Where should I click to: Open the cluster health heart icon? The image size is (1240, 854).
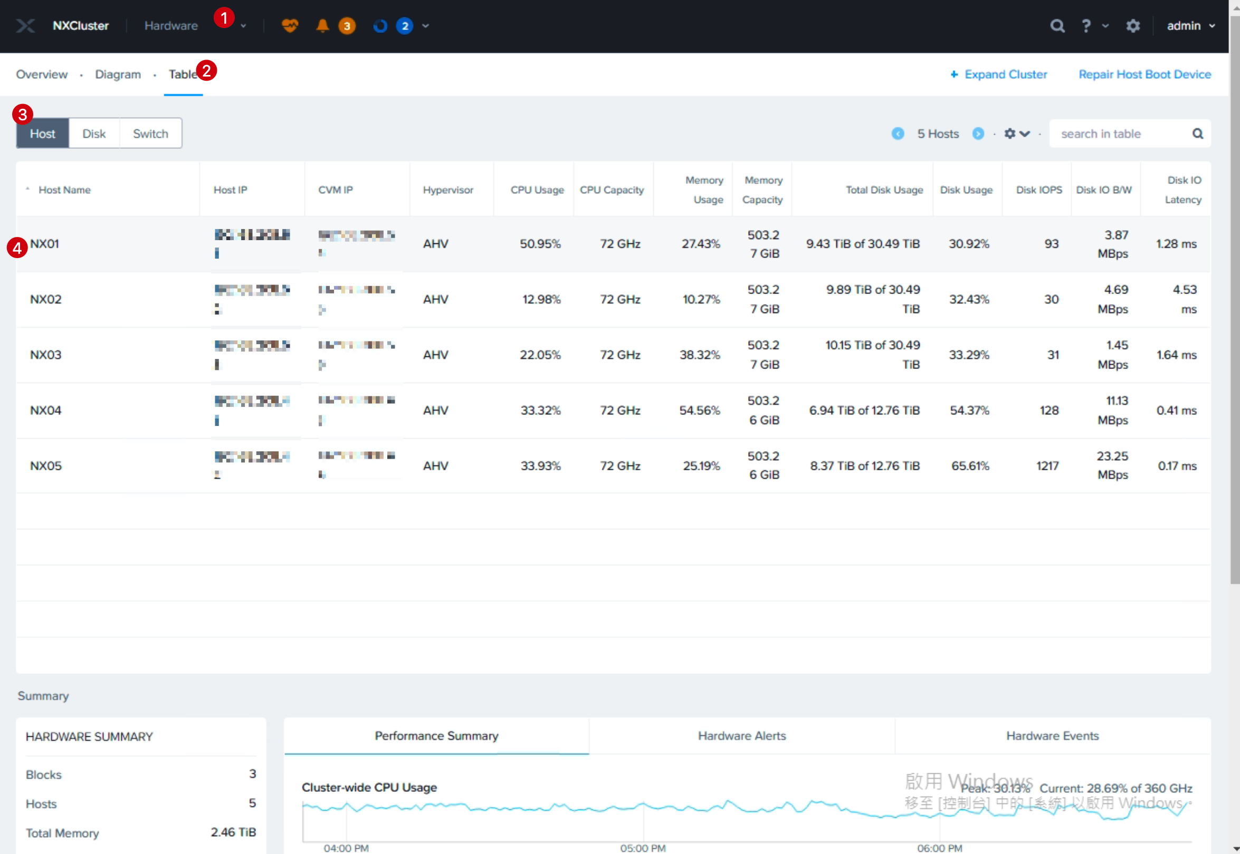pyautogui.click(x=290, y=25)
